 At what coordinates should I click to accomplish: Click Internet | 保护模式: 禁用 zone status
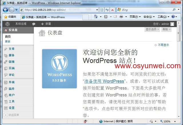pyautogui.click(x=116, y=121)
